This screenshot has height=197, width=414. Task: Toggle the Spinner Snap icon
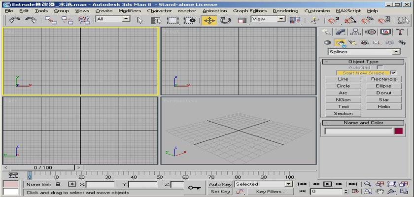(x=384, y=20)
